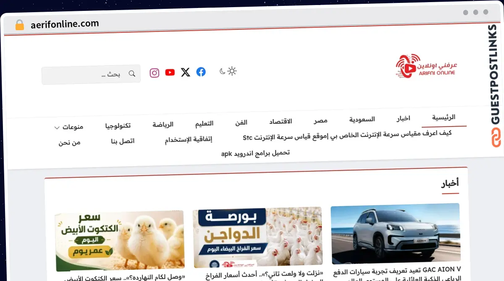Open the السعودية menu item
This screenshot has width=504, height=281.
click(362, 120)
